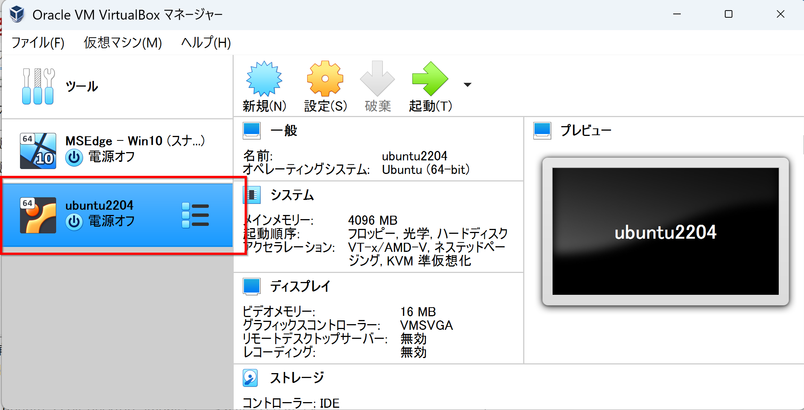Click the ubuntu2204 OS icon

pyautogui.click(x=38, y=215)
